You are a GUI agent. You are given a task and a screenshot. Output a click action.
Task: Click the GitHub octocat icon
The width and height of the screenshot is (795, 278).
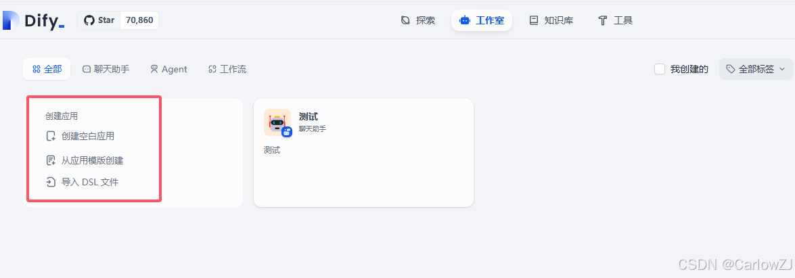coord(89,20)
